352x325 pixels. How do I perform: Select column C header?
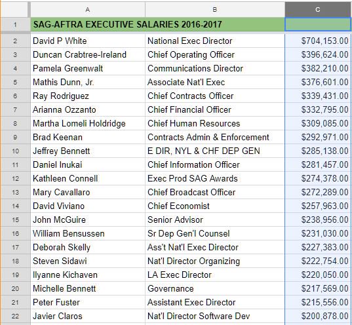pyautogui.click(x=318, y=9)
